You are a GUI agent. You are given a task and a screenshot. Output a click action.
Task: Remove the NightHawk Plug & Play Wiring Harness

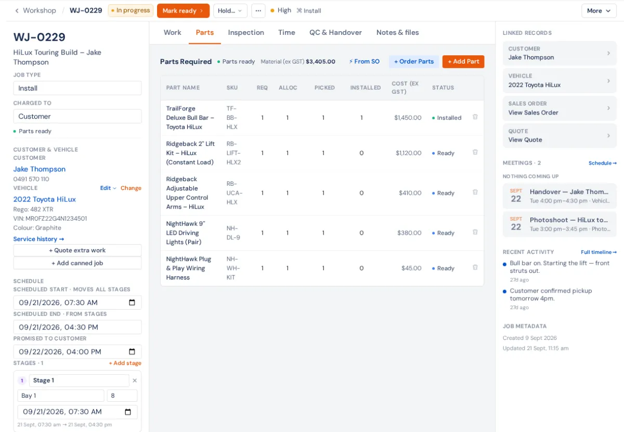[x=475, y=268]
